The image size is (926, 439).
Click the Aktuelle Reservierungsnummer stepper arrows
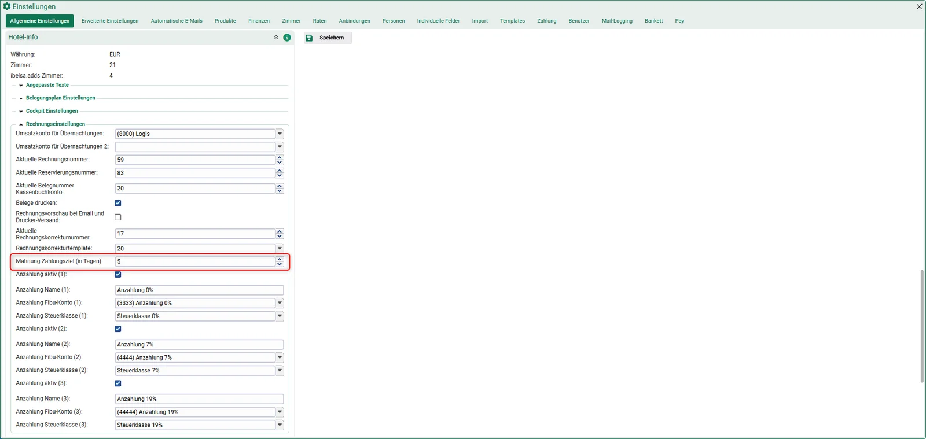[280, 173]
